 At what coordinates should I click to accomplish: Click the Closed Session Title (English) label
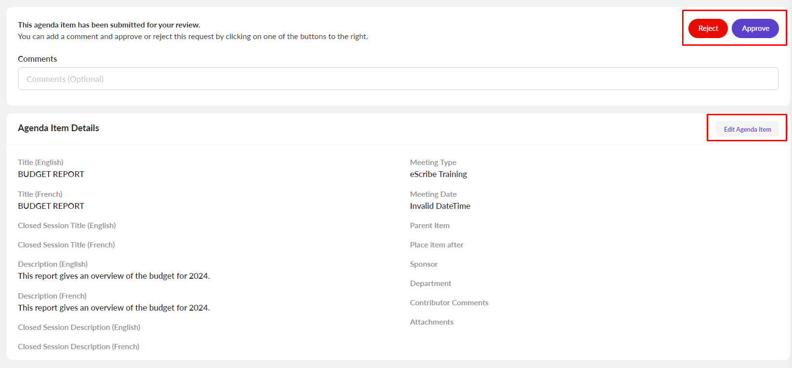(67, 226)
